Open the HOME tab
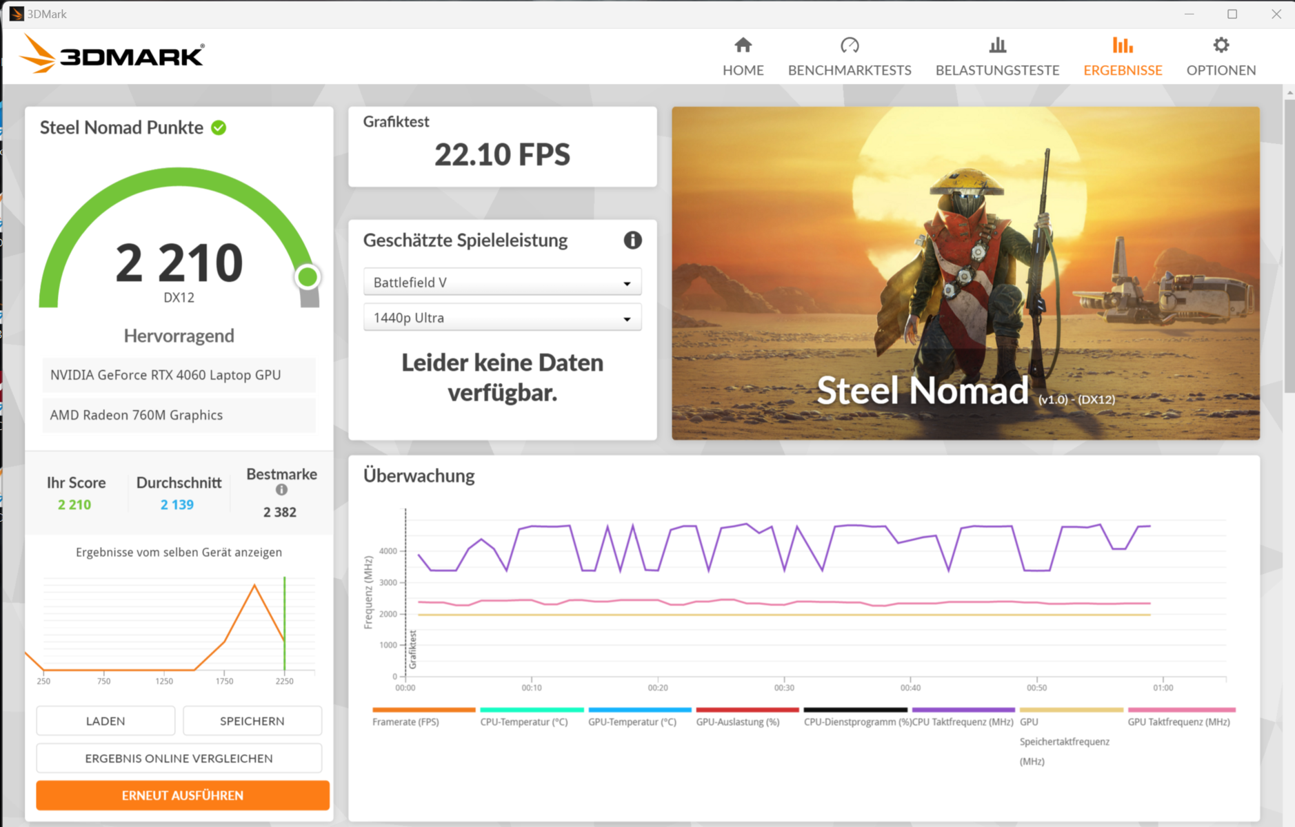The image size is (1295, 827). click(x=743, y=57)
